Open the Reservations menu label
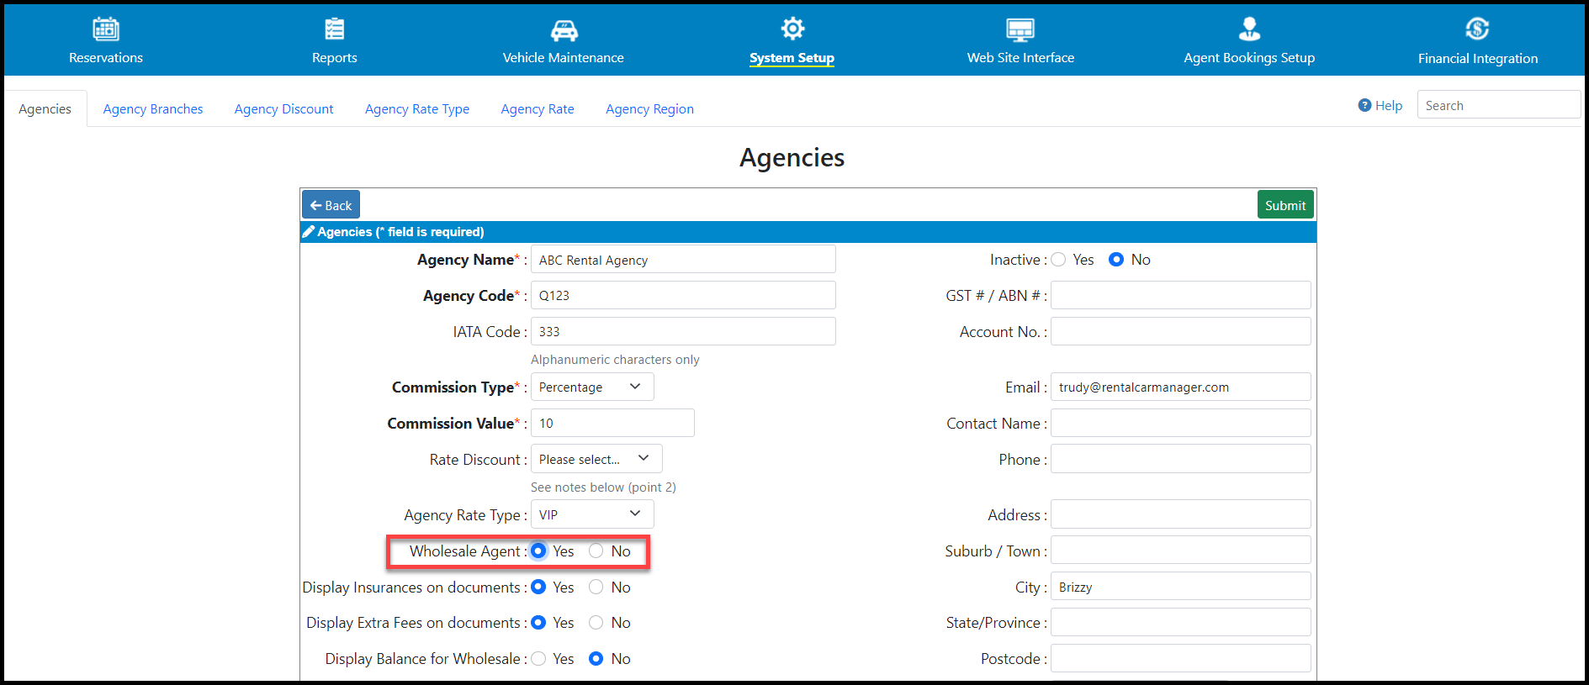 [106, 58]
